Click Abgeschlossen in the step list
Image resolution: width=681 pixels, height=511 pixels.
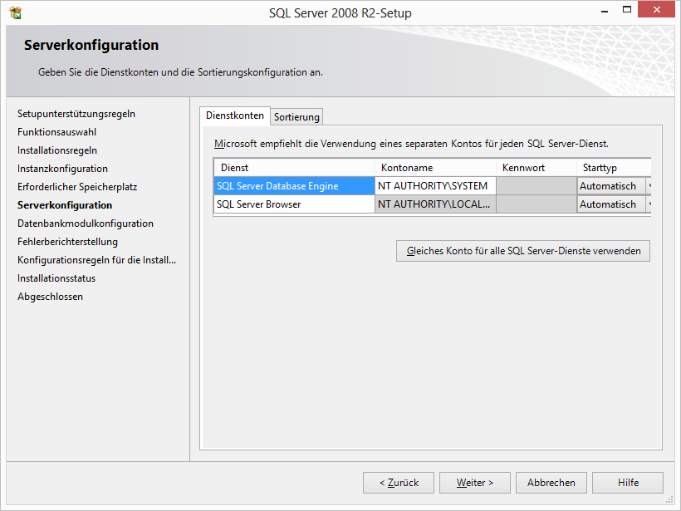point(51,297)
